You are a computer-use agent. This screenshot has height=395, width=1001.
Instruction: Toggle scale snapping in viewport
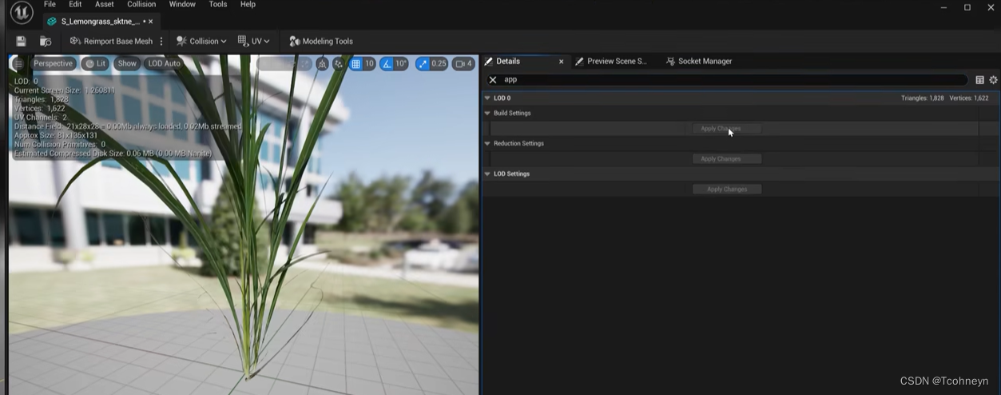[x=423, y=63]
